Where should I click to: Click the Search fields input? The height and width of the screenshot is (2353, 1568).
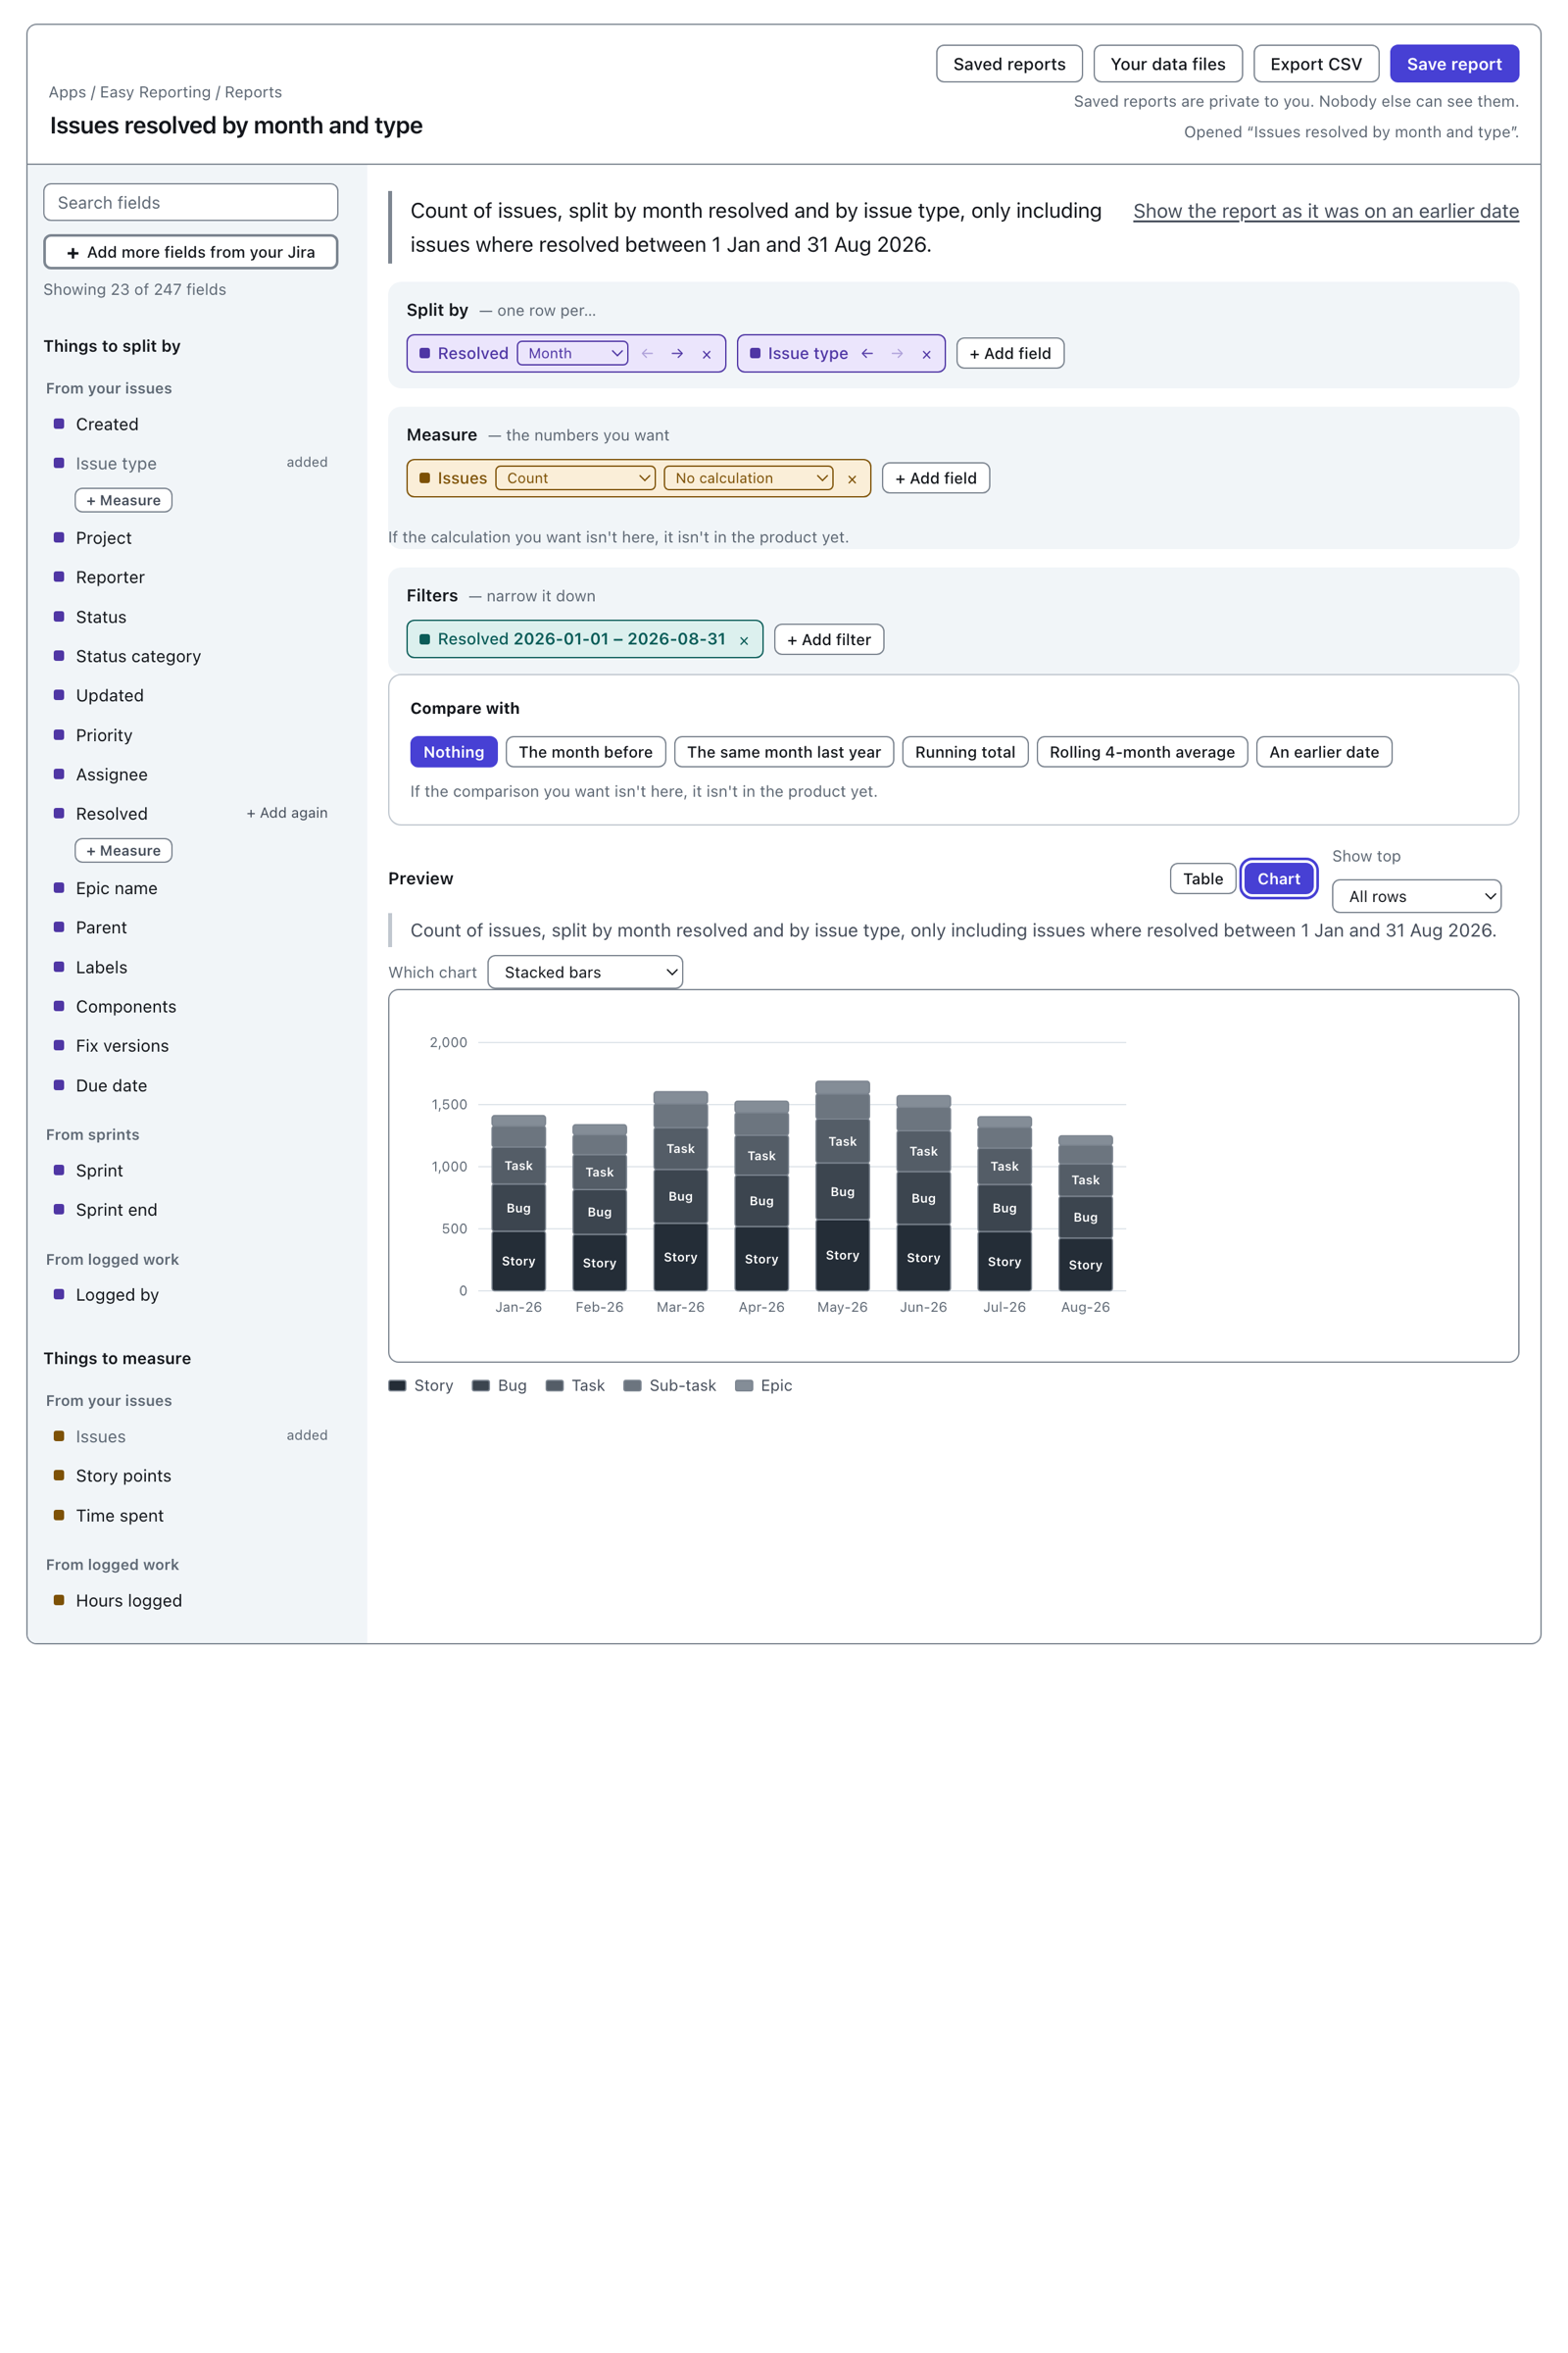coord(191,202)
